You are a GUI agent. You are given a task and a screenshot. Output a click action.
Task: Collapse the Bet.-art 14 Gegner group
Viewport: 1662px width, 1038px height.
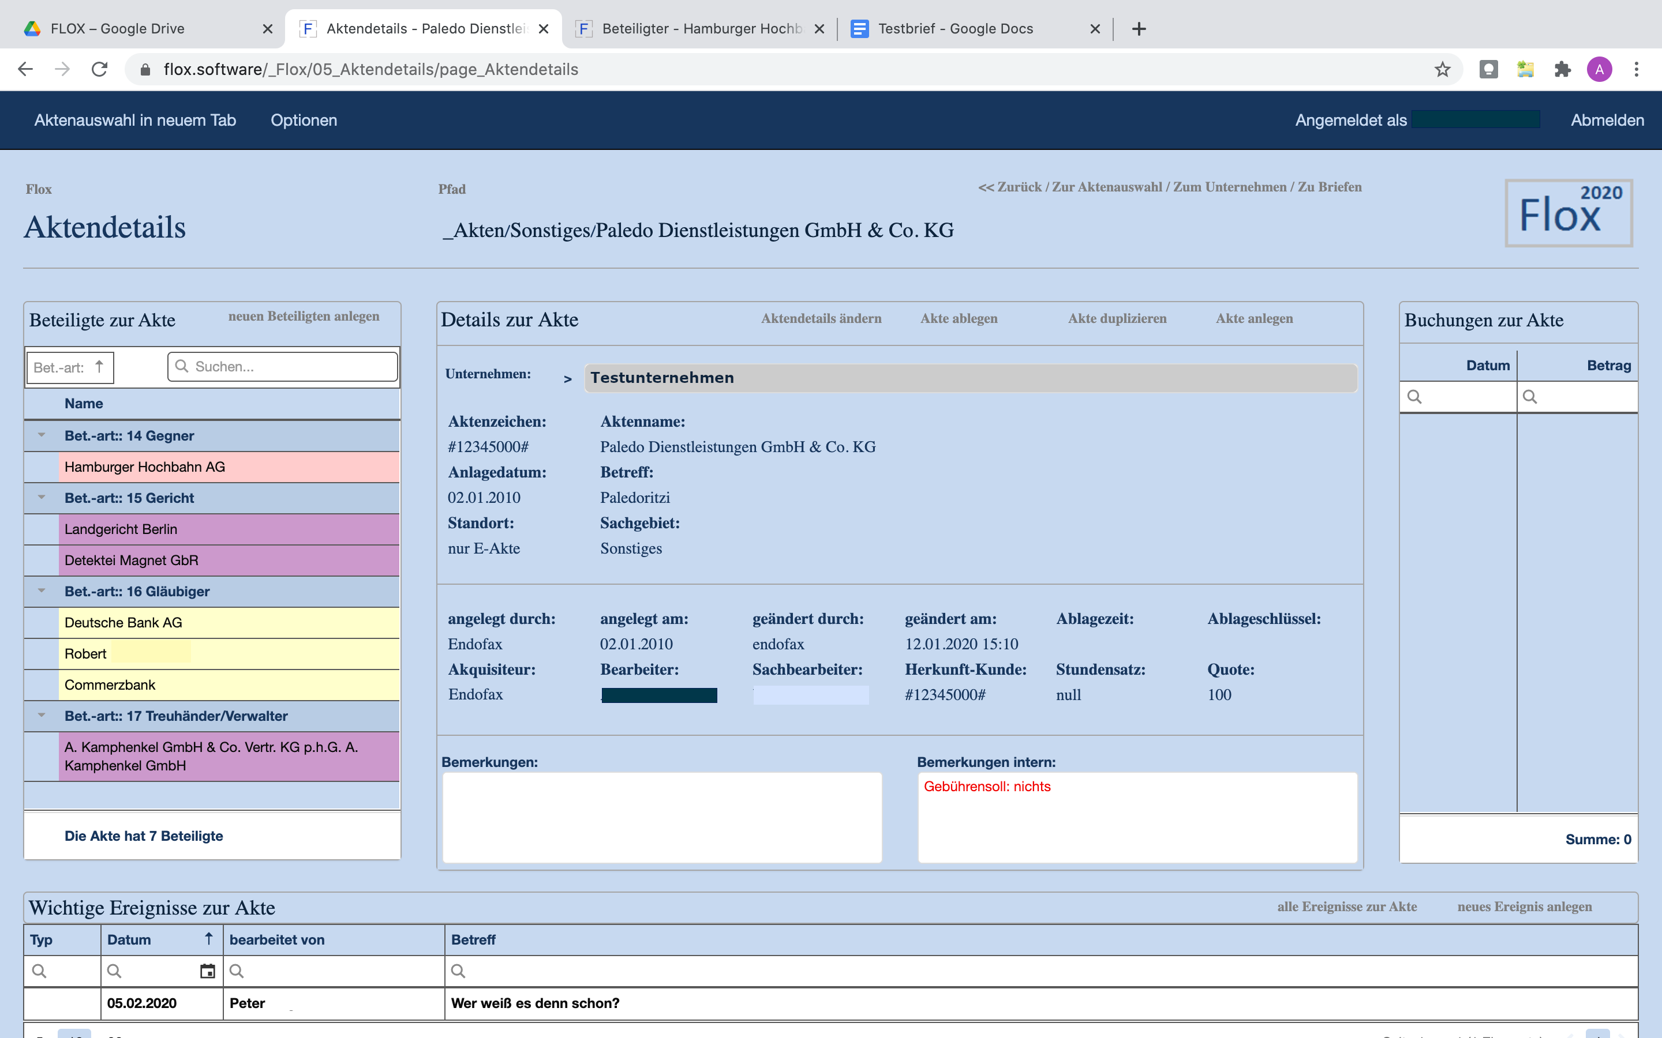[x=41, y=435]
